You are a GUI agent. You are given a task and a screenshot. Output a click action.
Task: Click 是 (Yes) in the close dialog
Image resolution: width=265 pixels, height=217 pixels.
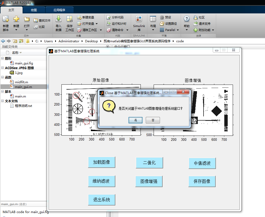(136, 120)
